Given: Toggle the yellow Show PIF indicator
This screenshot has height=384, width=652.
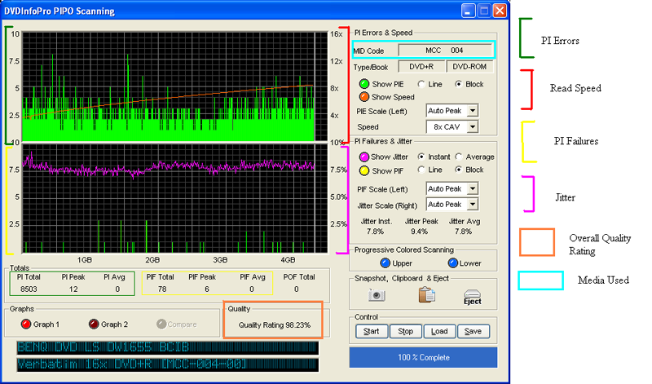Looking at the screenshot, I should 363,170.
